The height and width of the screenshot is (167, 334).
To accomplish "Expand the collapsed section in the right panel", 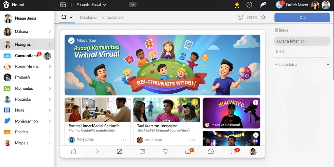I will coord(328,64).
